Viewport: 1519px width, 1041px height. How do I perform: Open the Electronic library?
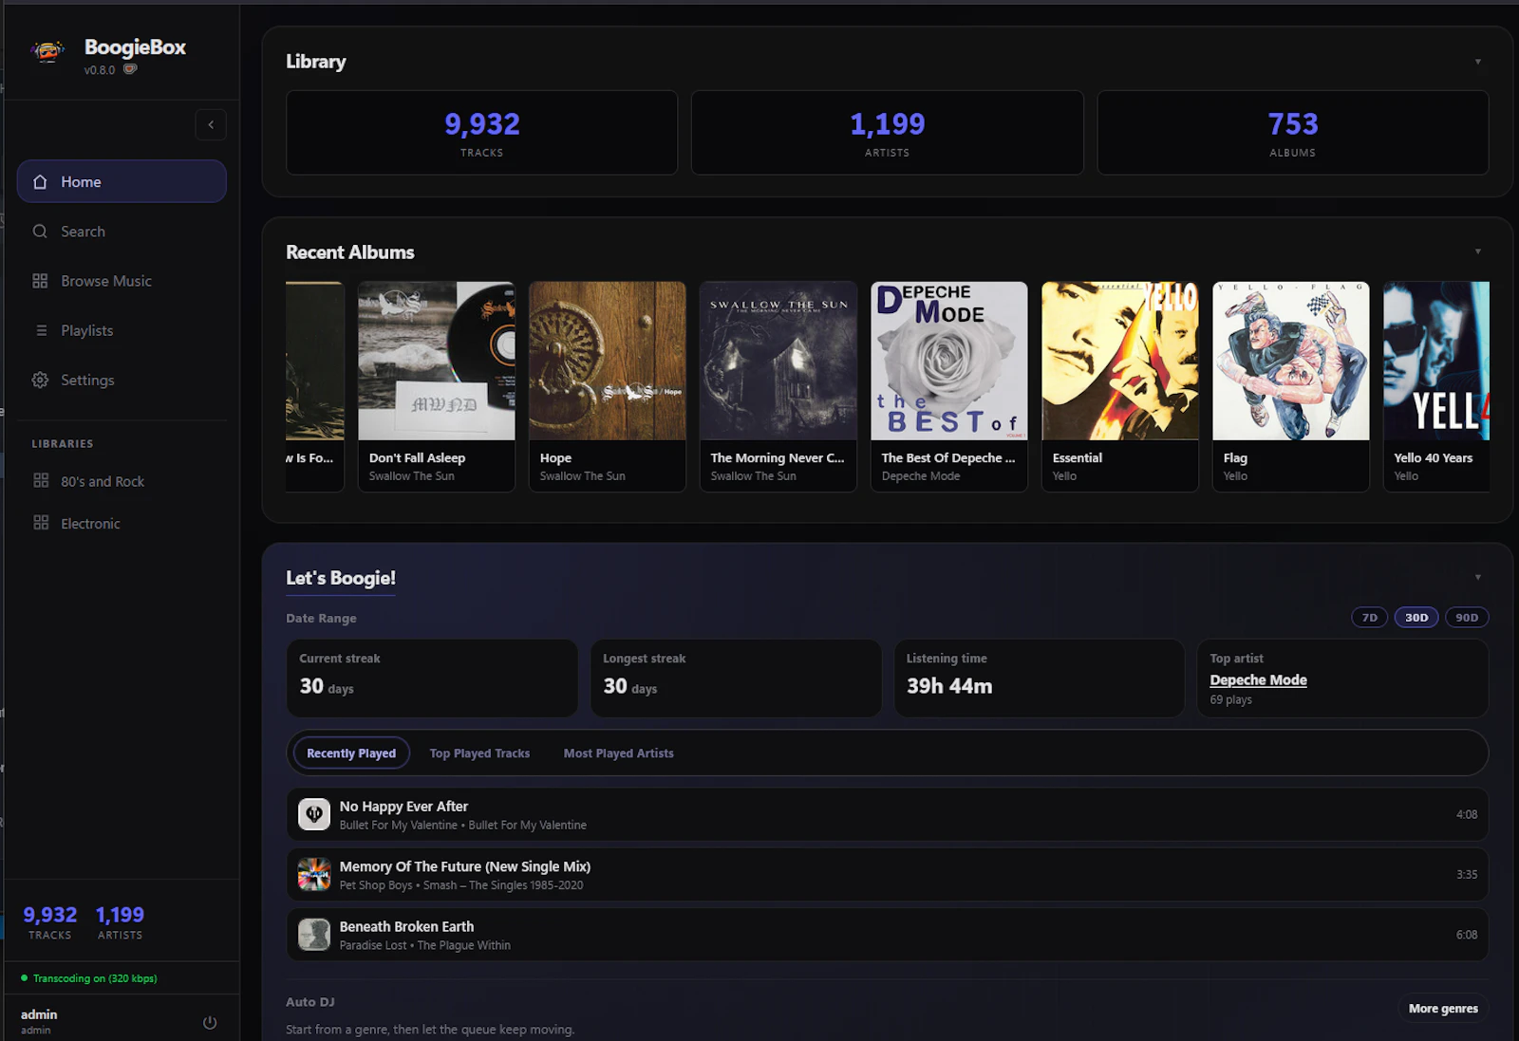tap(122, 523)
